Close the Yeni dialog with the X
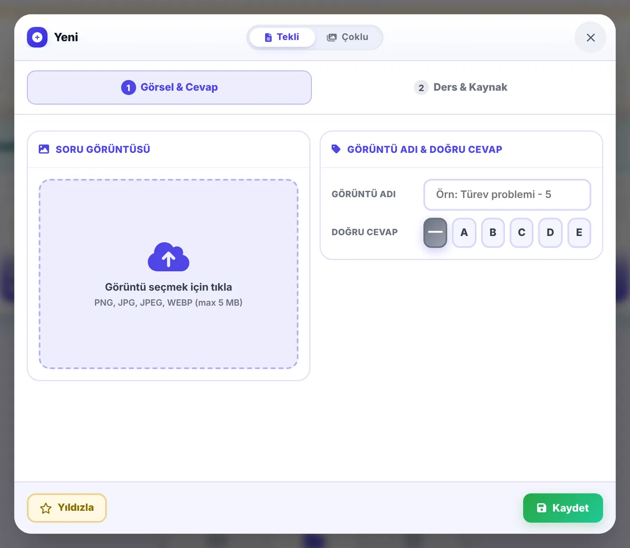The width and height of the screenshot is (630, 548). click(x=590, y=37)
